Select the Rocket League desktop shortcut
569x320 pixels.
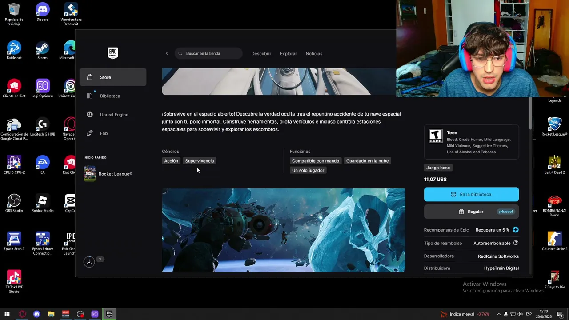click(554, 127)
